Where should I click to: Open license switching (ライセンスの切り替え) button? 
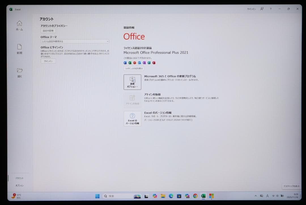(x=133, y=68)
